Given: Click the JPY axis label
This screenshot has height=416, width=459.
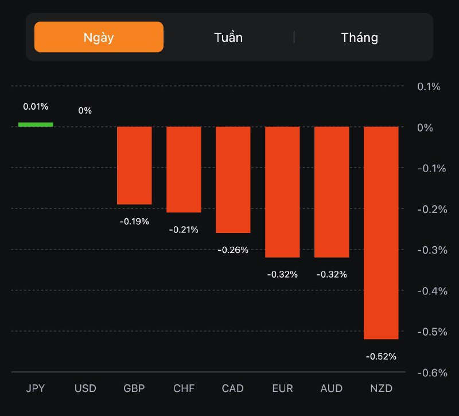Looking at the screenshot, I should (x=36, y=388).
